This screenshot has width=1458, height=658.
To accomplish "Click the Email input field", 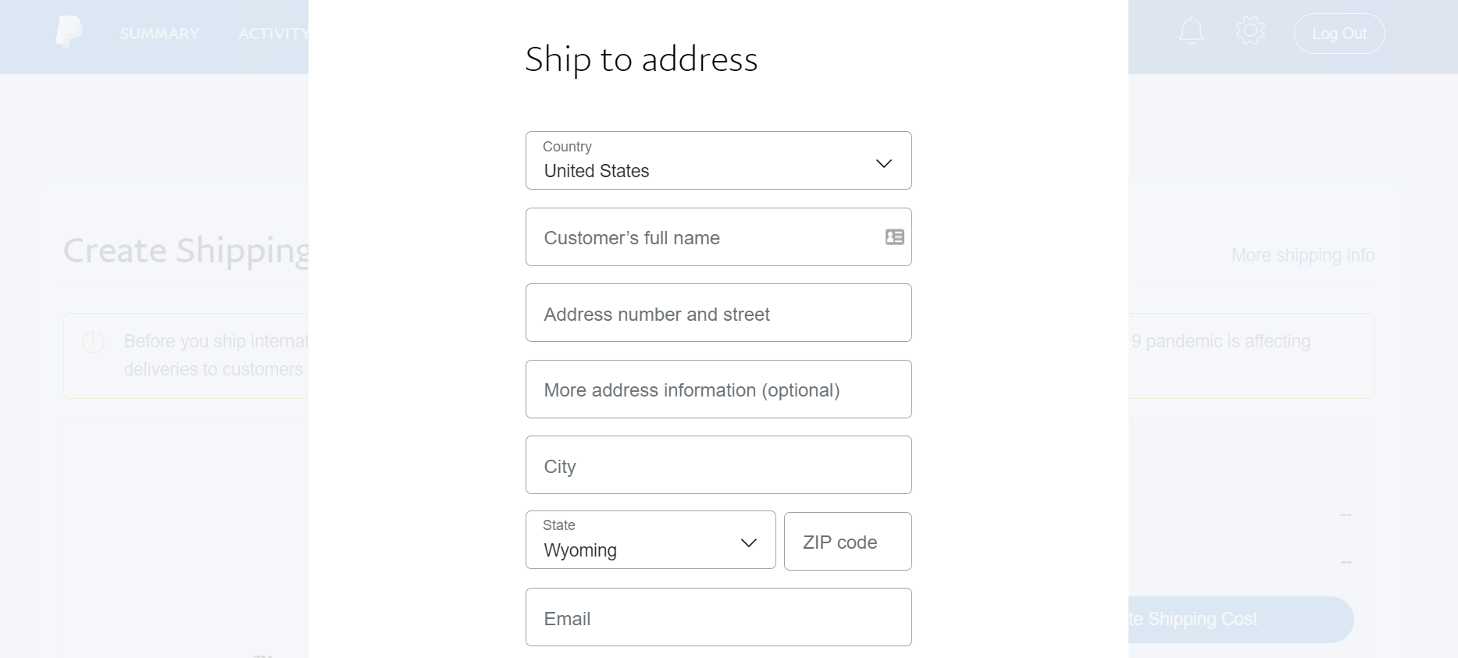I will click(718, 617).
